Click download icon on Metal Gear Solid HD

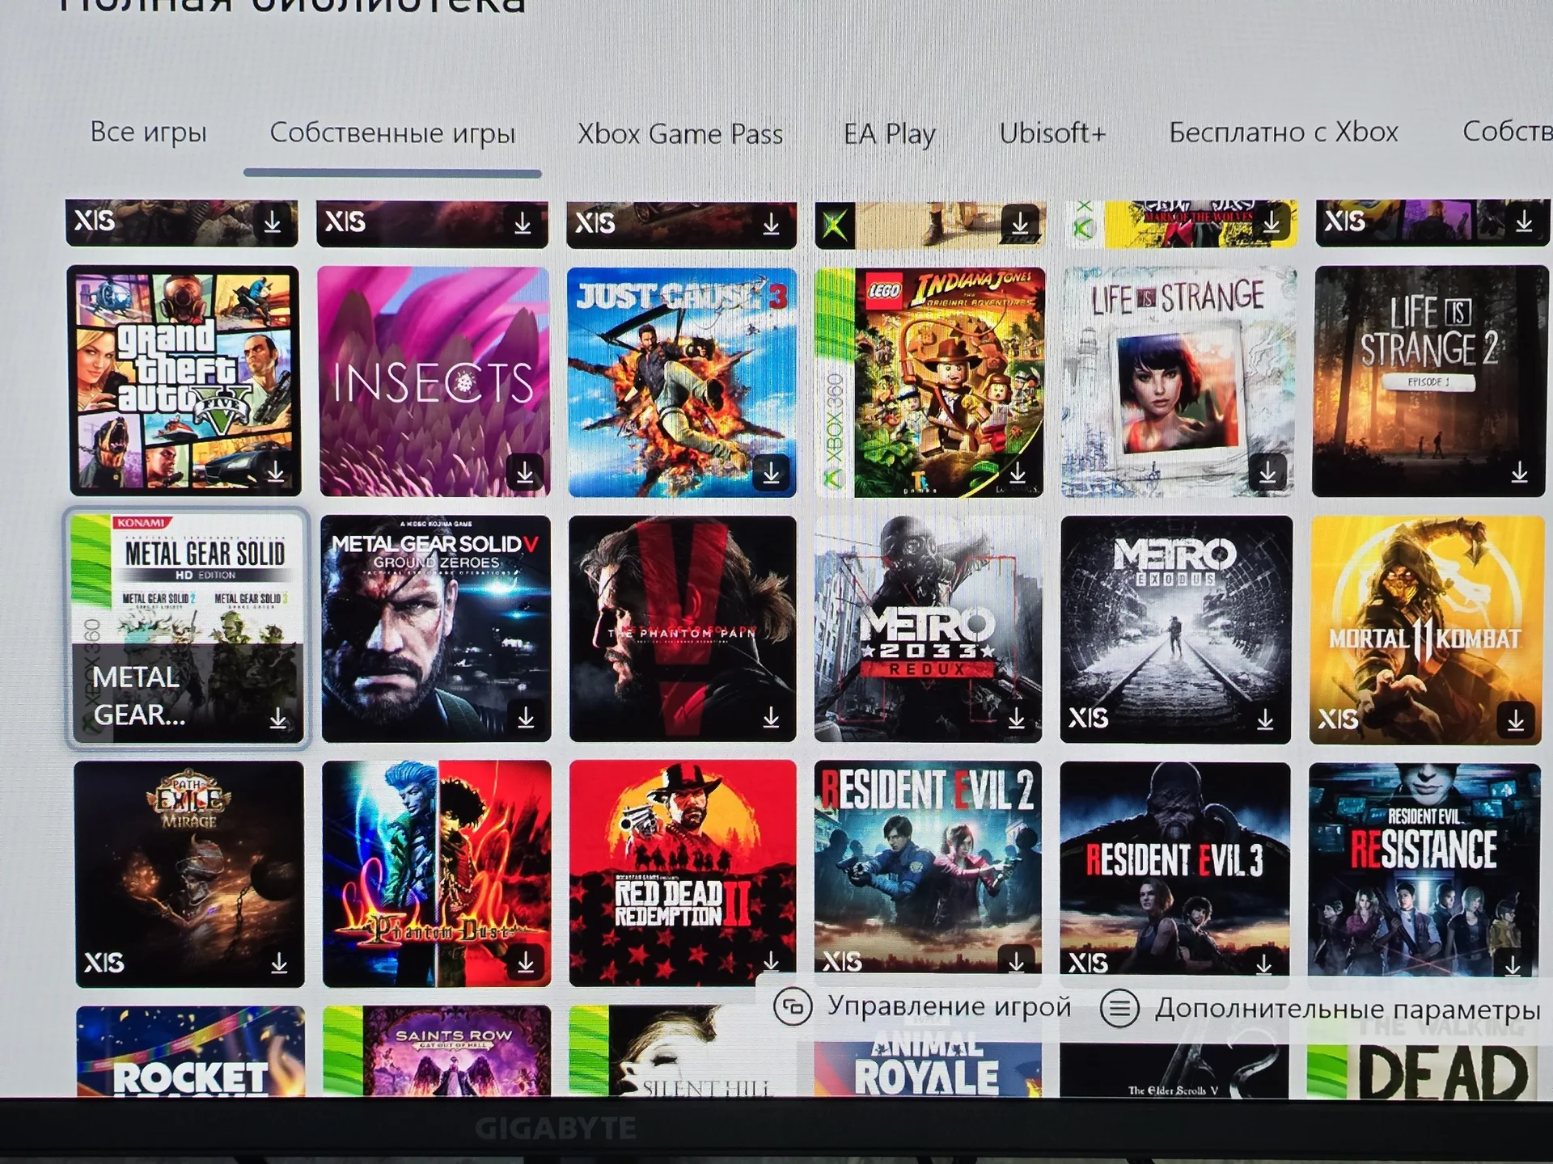coord(278,718)
